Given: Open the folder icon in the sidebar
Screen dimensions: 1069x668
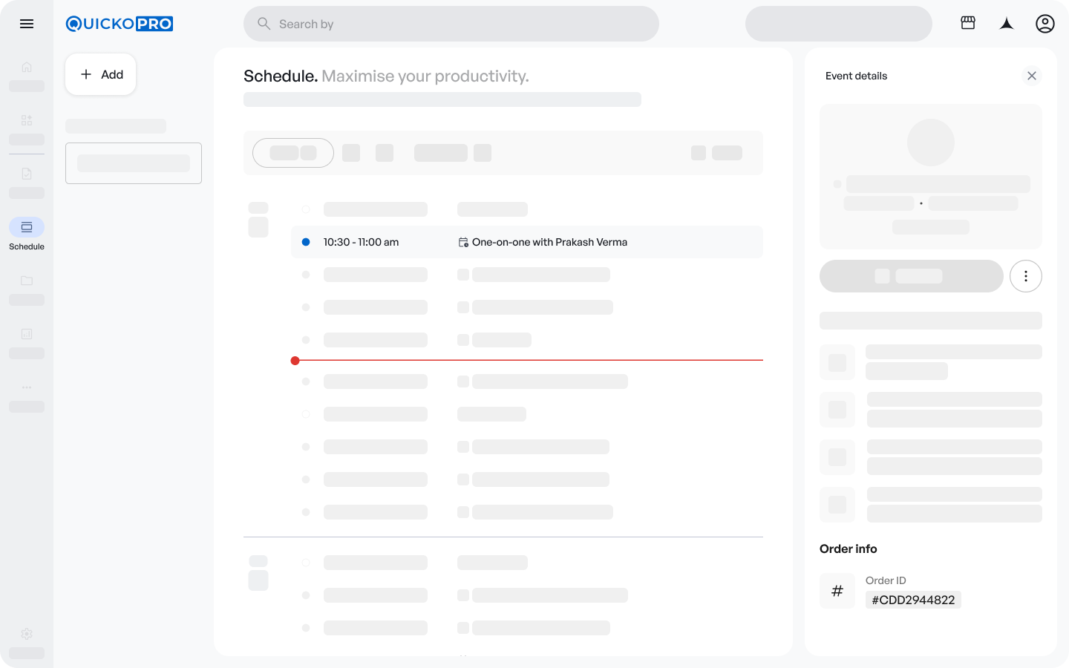Looking at the screenshot, I should (27, 281).
